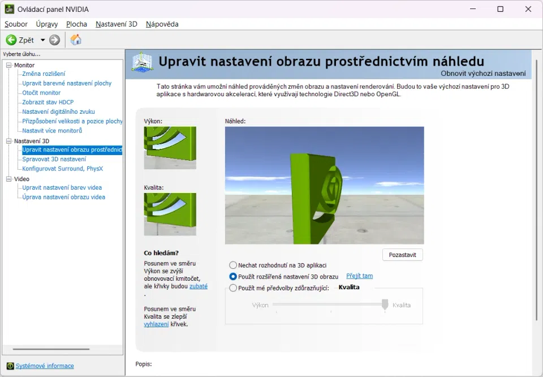Click the 3D settings header icon

(x=143, y=62)
